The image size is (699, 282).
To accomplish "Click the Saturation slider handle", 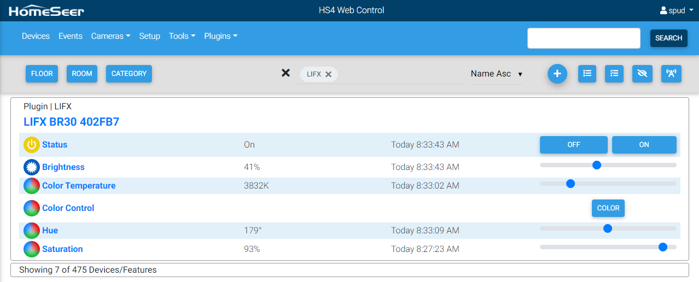I will pyautogui.click(x=663, y=247).
